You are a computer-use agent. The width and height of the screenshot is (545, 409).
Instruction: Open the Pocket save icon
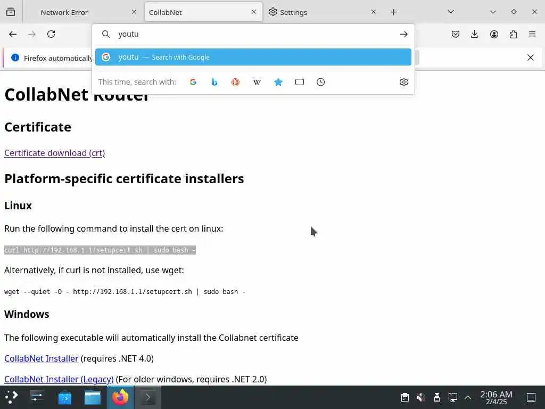[x=456, y=34]
